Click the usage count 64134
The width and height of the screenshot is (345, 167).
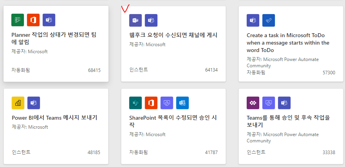[x=211, y=70]
